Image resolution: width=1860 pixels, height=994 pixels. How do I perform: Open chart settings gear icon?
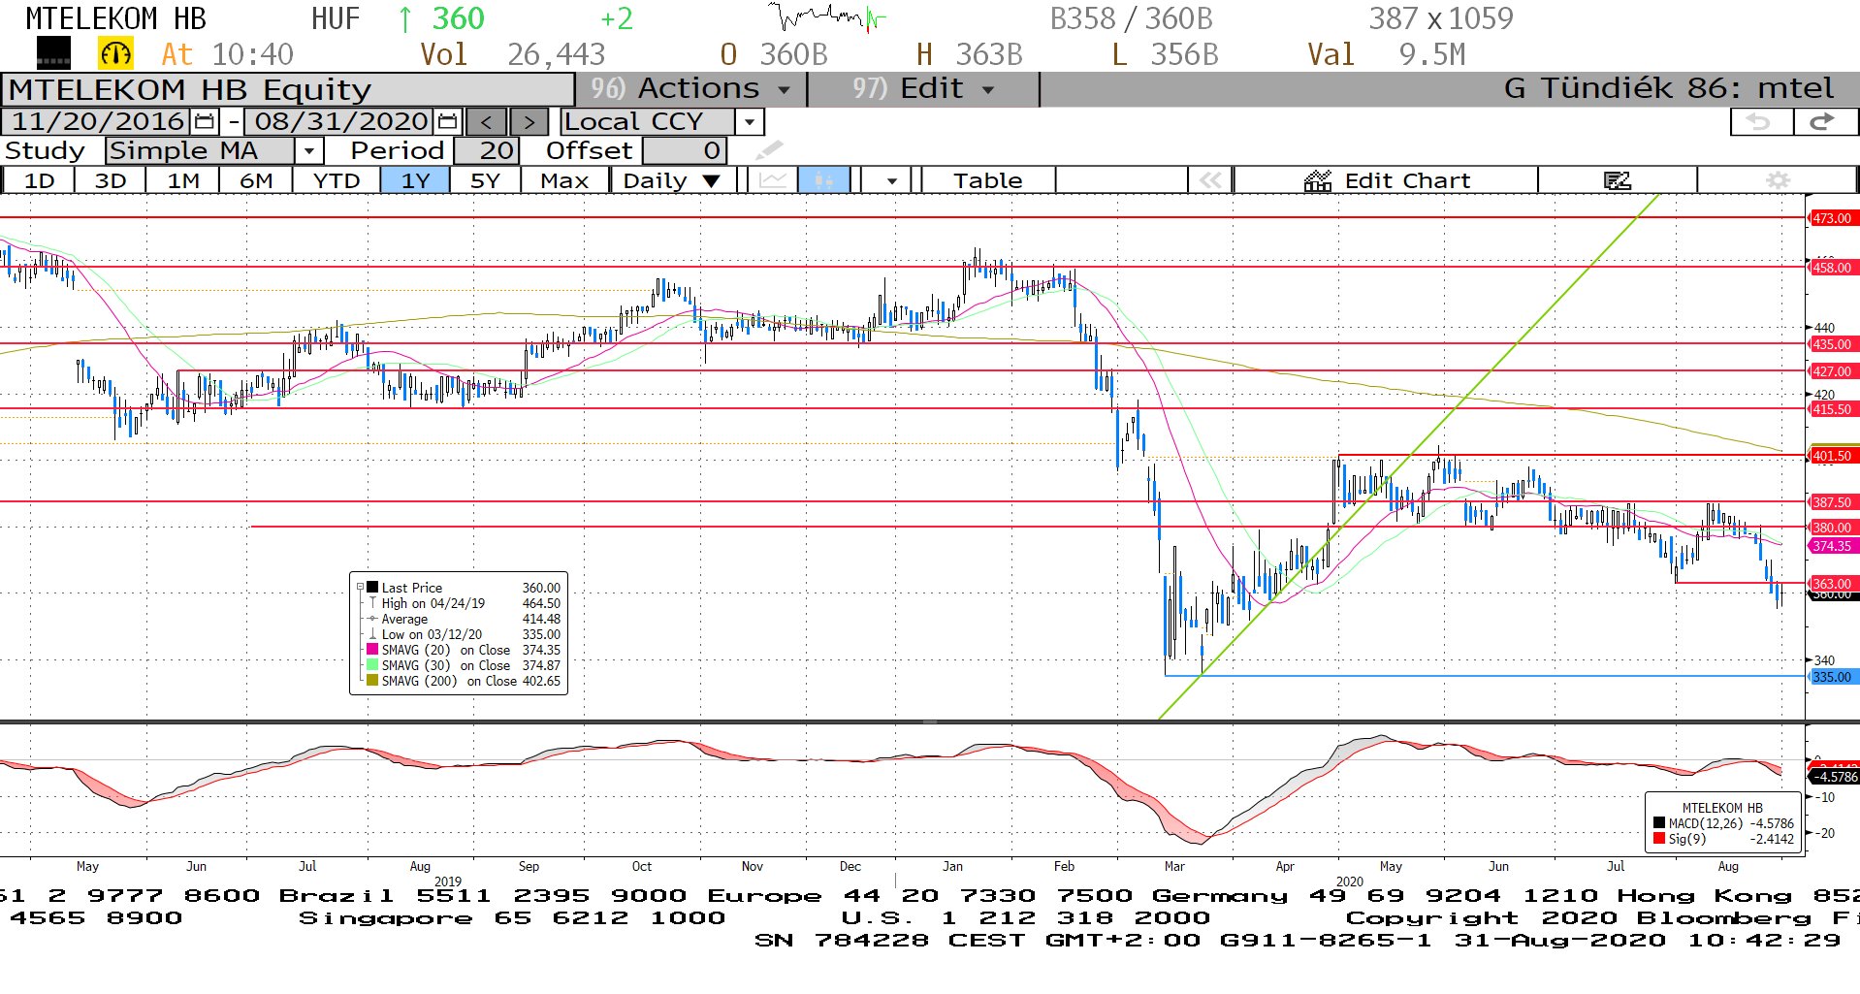click(1777, 180)
